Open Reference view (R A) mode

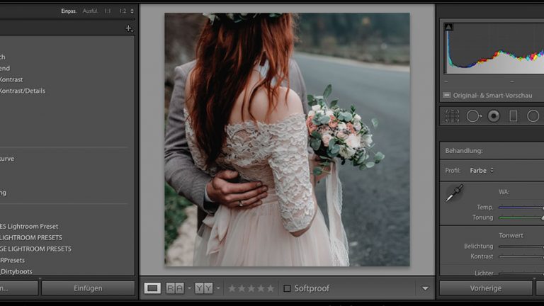pyautogui.click(x=174, y=288)
